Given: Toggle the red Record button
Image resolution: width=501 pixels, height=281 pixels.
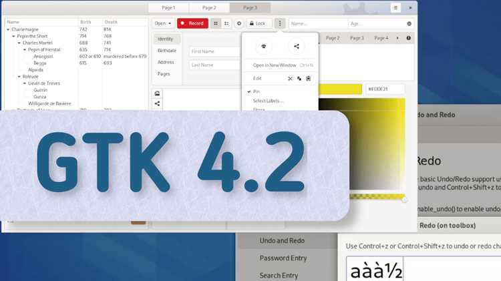Looking at the screenshot, I should (x=192, y=23).
